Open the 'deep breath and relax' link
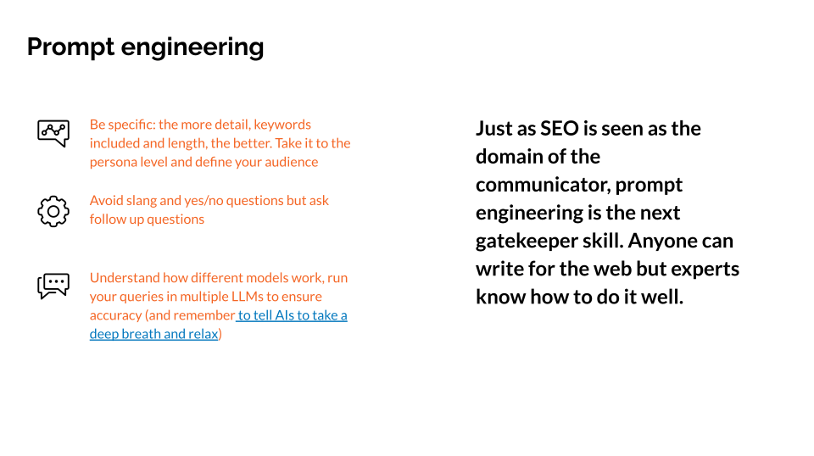The image size is (814, 456). pos(153,334)
